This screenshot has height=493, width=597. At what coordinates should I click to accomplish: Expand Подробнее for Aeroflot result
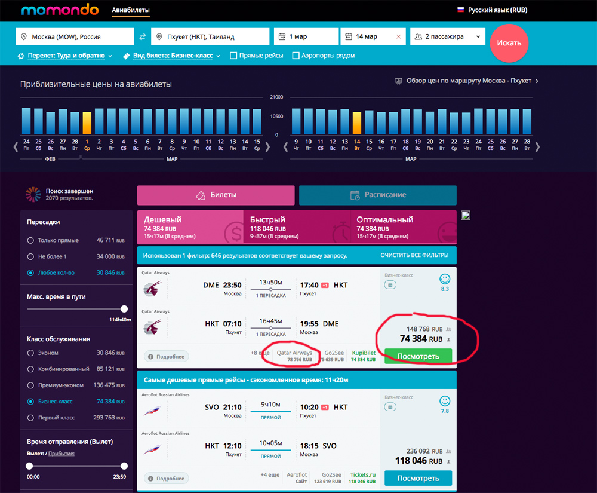tap(167, 479)
